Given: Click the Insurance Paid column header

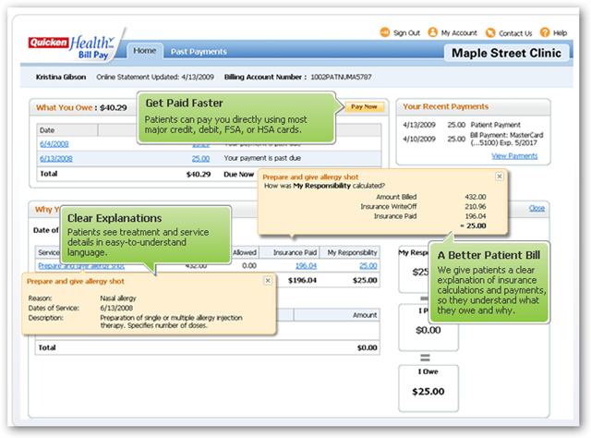Looking at the screenshot, I should coord(289,252).
